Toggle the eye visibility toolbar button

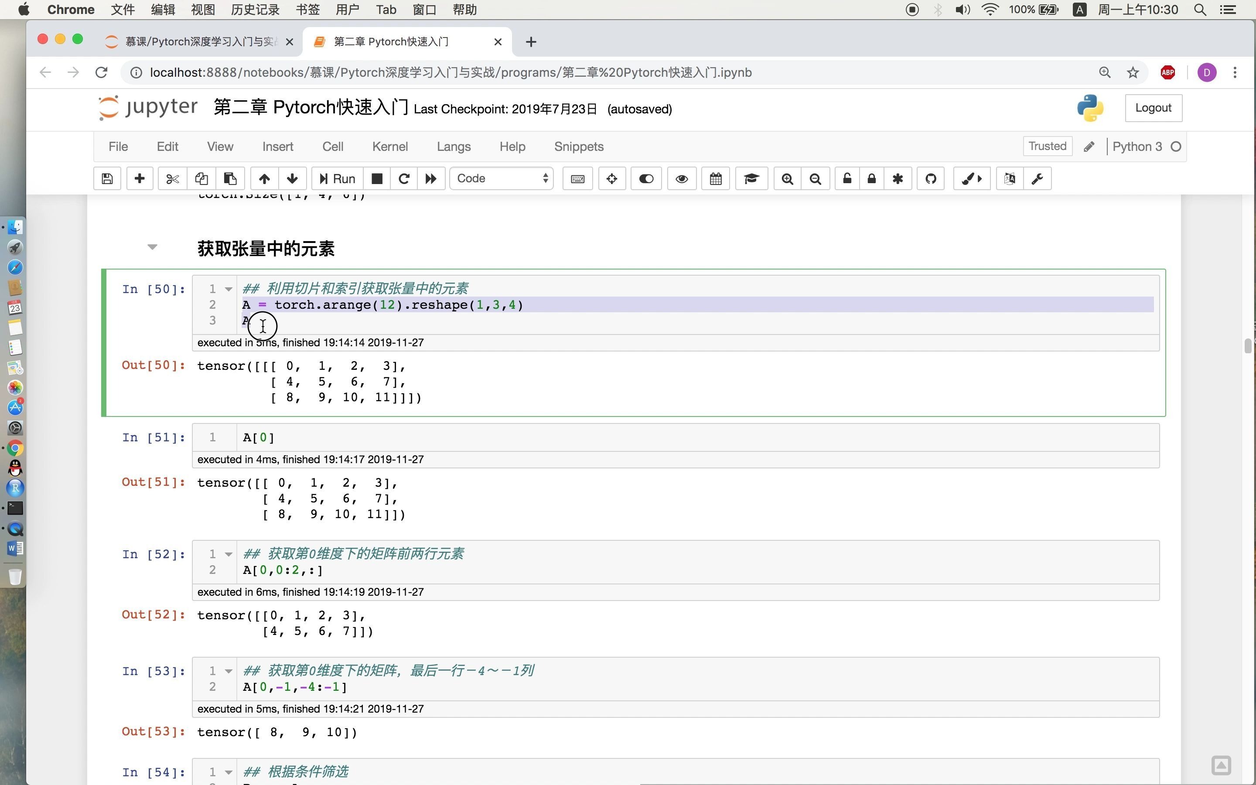(682, 179)
